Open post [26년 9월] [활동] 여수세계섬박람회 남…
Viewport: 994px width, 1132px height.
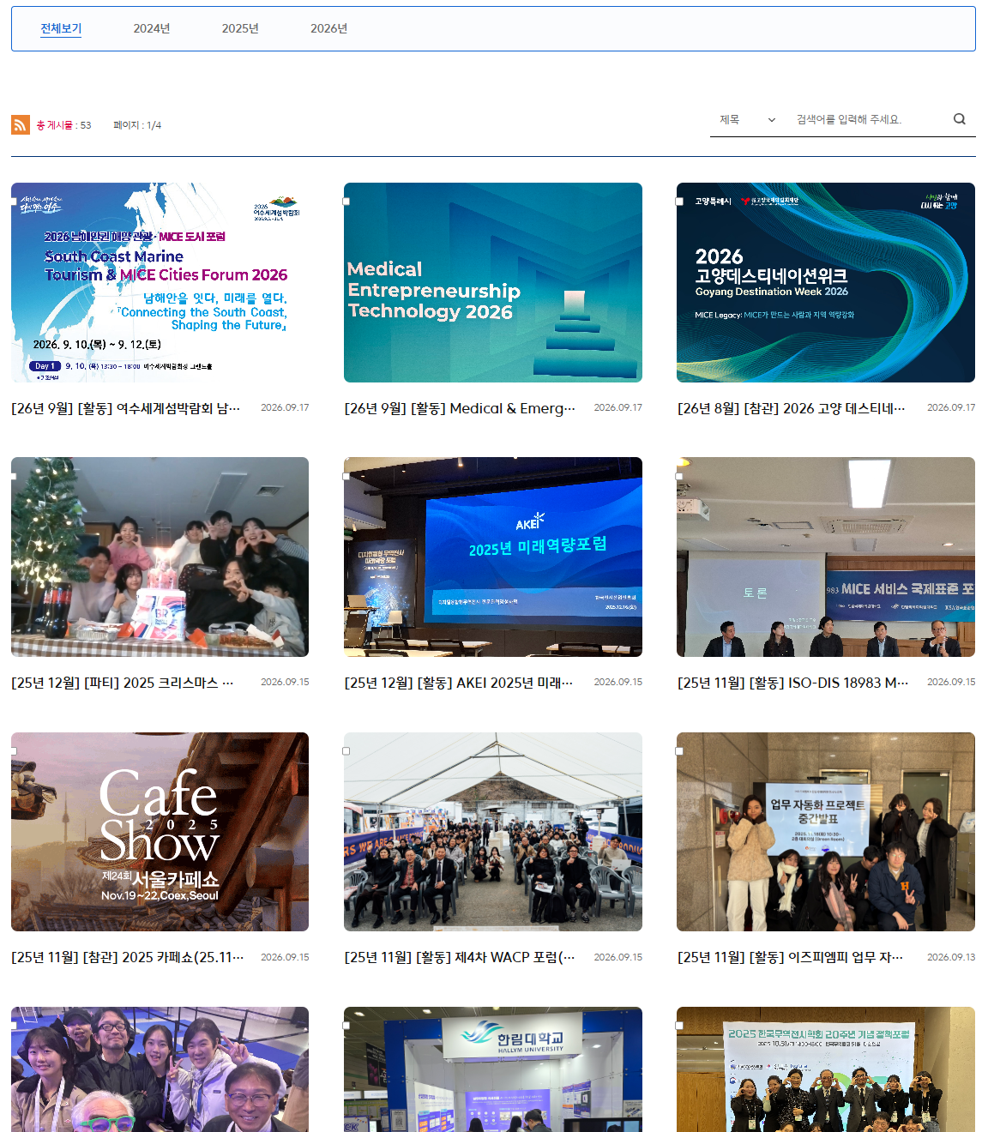tap(126, 408)
